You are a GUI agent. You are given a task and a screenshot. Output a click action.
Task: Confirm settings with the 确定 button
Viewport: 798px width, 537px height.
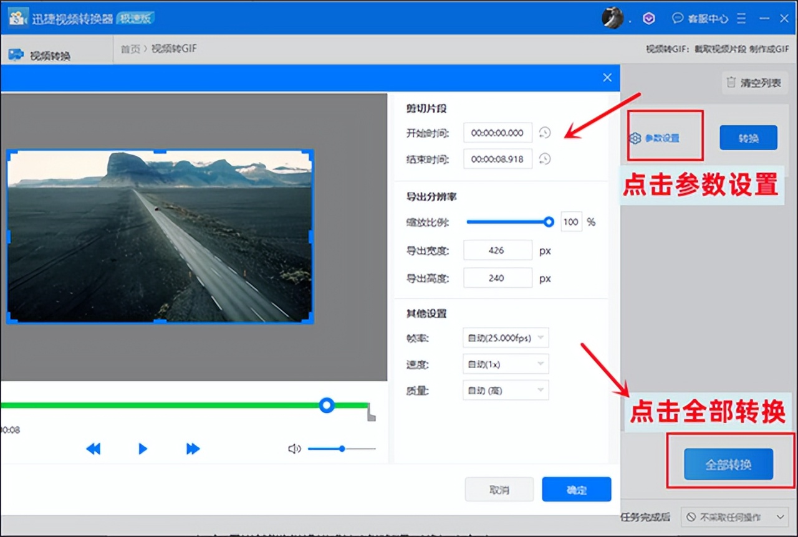click(577, 489)
